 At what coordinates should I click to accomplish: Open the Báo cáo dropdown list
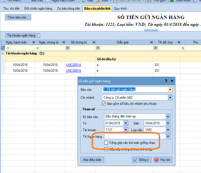(170, 90)
